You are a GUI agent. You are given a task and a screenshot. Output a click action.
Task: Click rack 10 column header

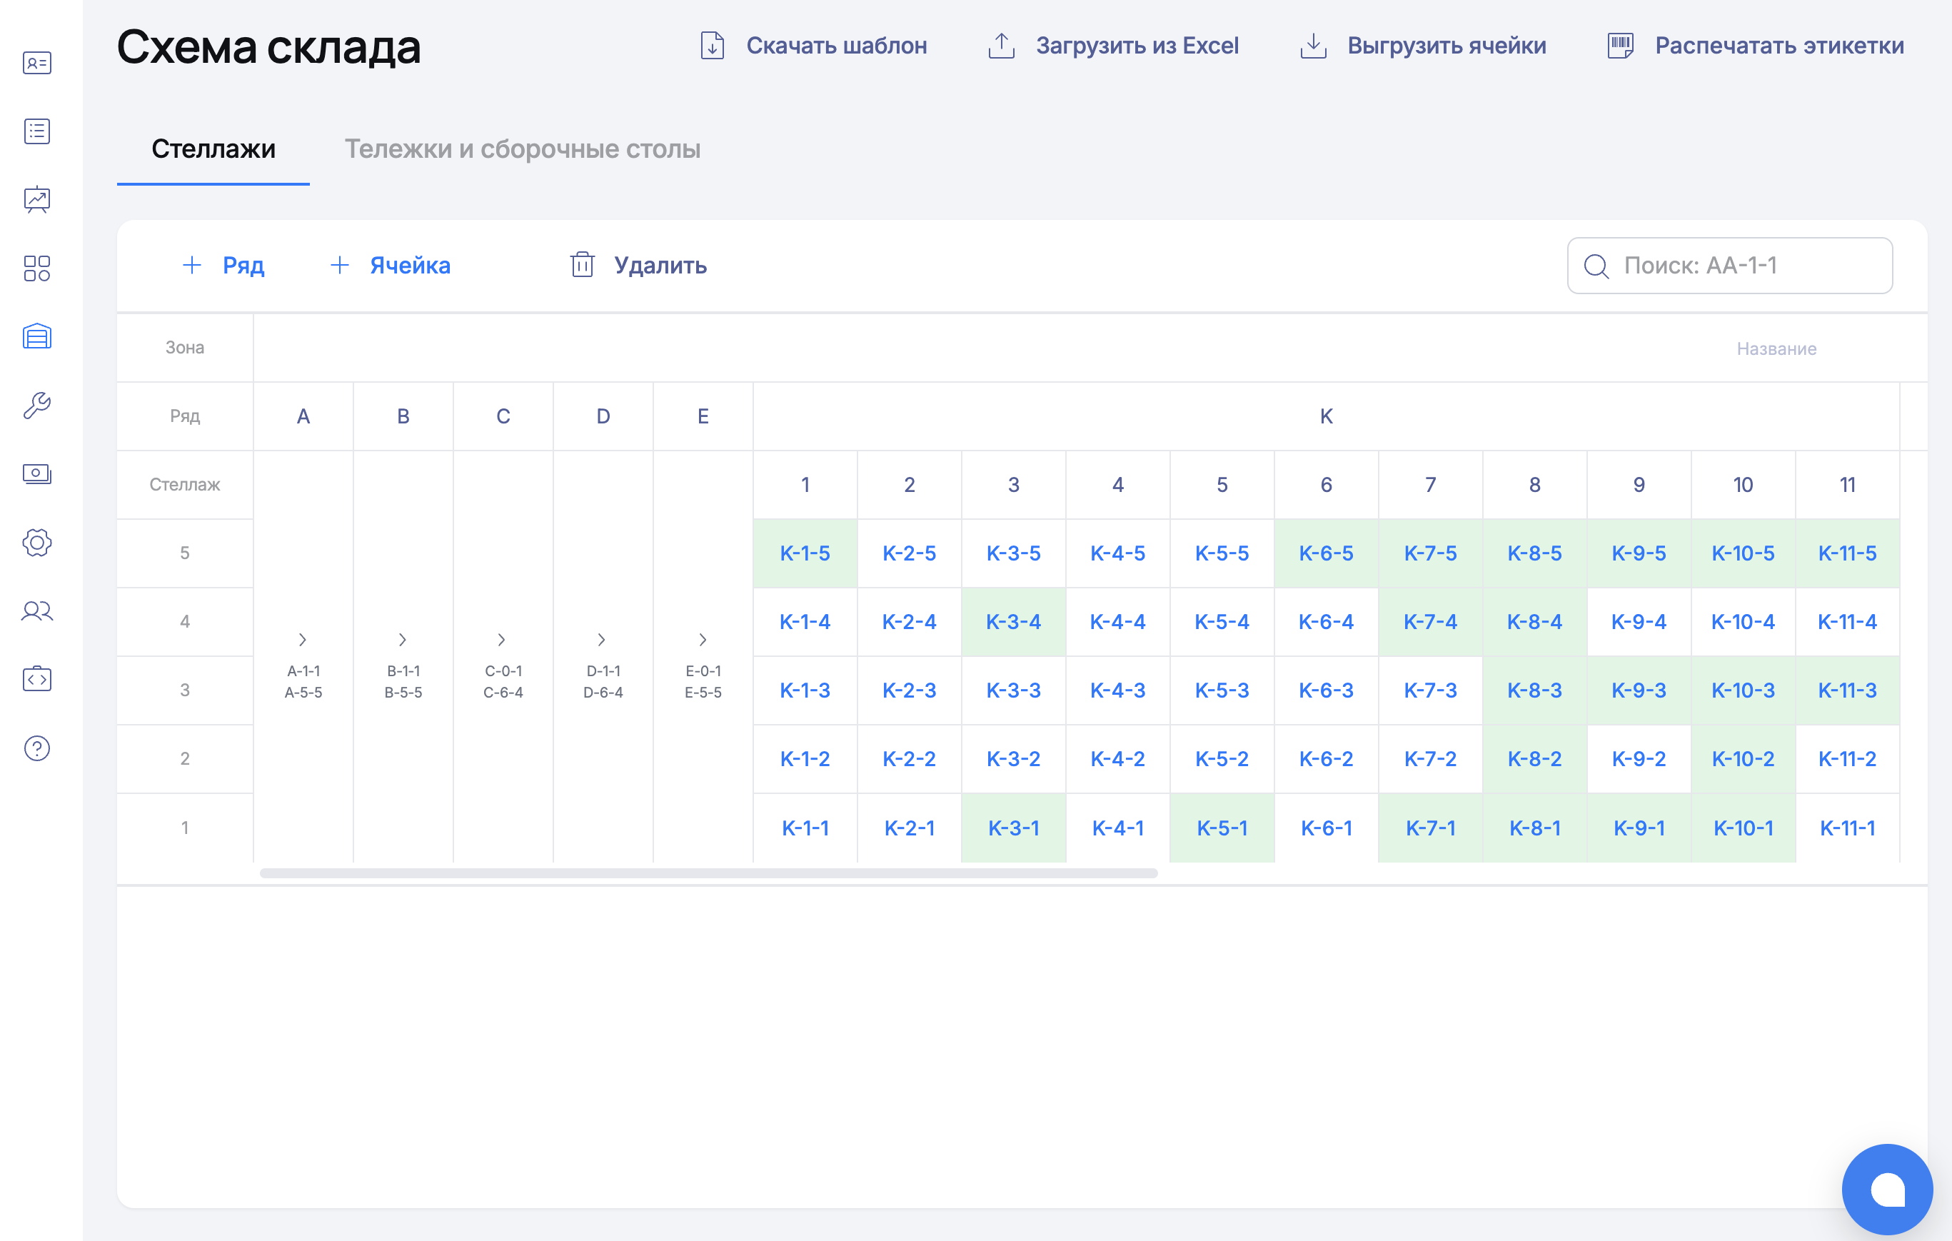[1743, 485]
